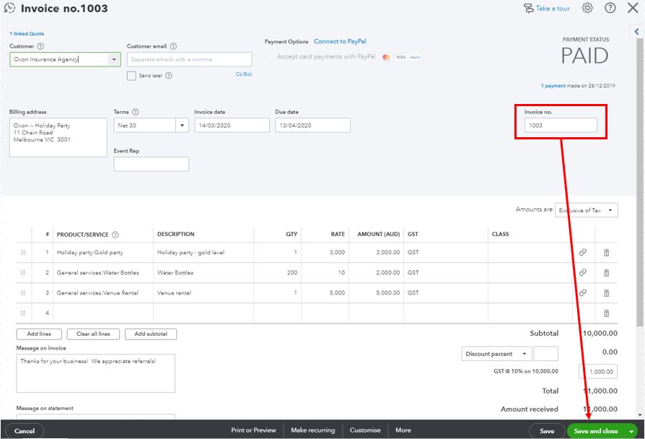645x439 pixels.
Task: Delete the Holiday party line item
Action: click(x=606, y=253)
